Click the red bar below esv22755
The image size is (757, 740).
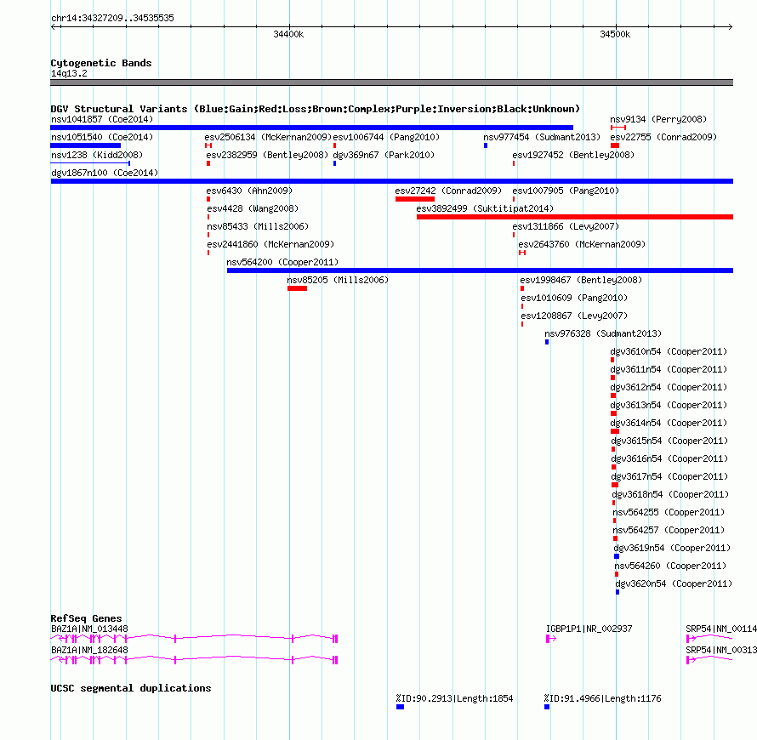[x=615, y=145]
